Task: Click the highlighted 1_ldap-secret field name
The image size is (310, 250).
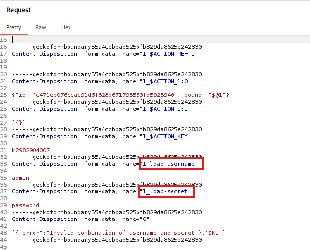Action: tap(166, 191)
